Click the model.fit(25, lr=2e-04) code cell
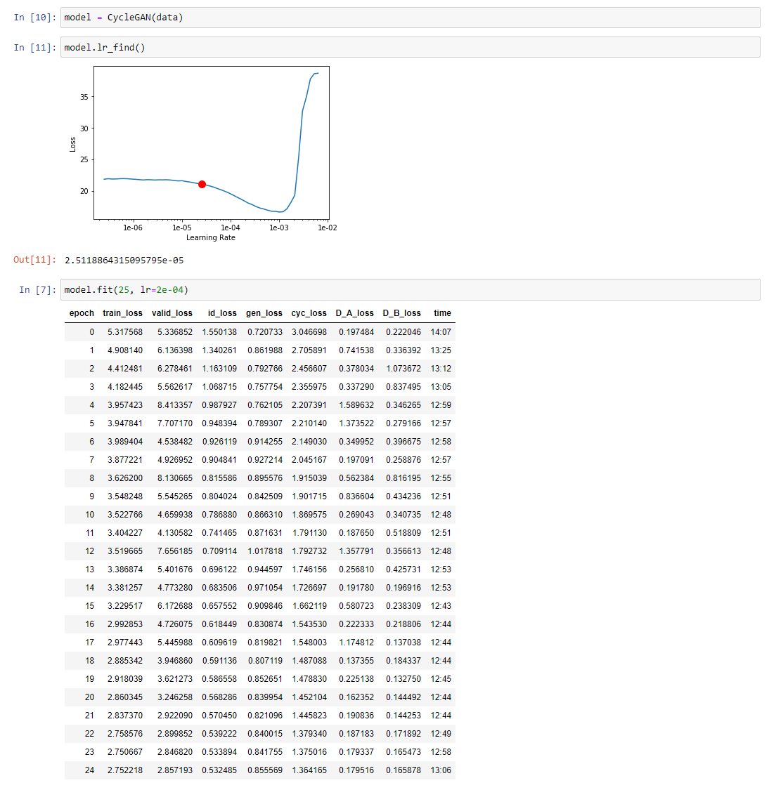 click(410, 290)
